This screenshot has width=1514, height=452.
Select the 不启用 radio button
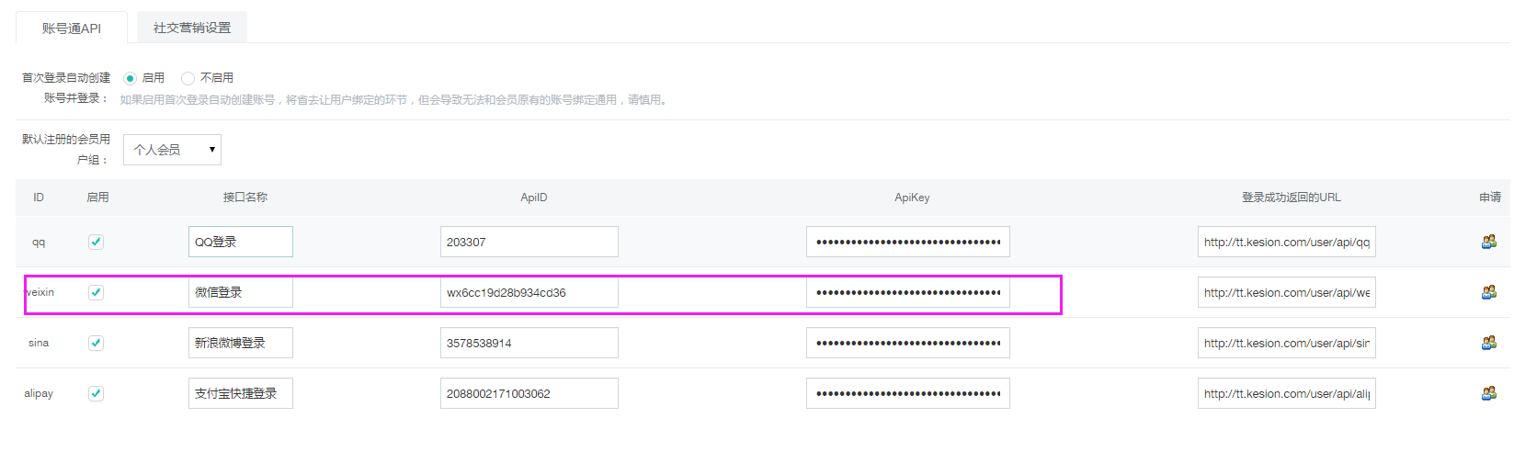[188, 78]
